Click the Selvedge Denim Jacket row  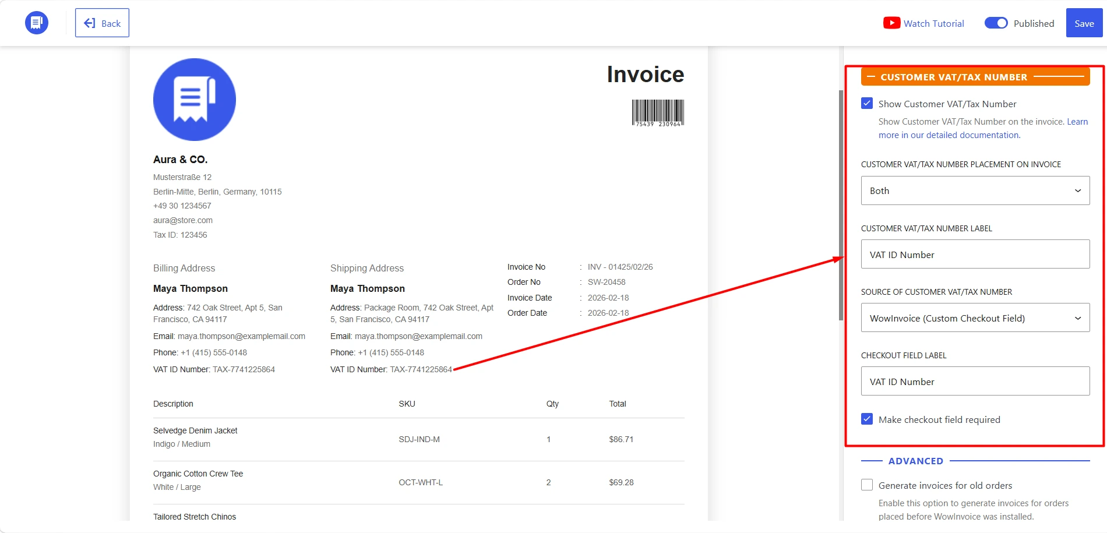(x=419, y=439)
